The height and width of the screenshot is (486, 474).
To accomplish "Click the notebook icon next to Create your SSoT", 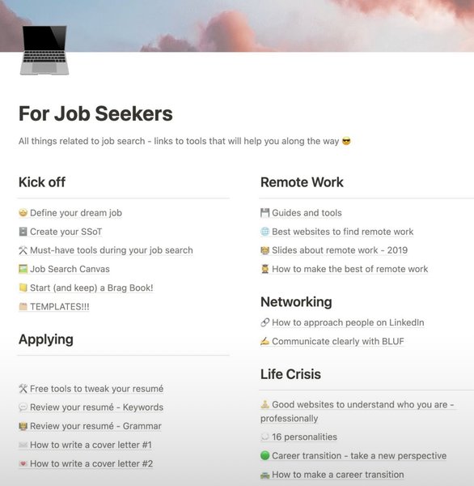I will (x=23, y=232).
